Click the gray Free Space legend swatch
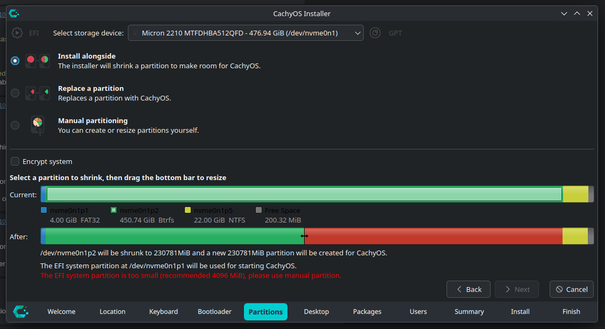This screenshot has height=329, width=605. point(258,210)
